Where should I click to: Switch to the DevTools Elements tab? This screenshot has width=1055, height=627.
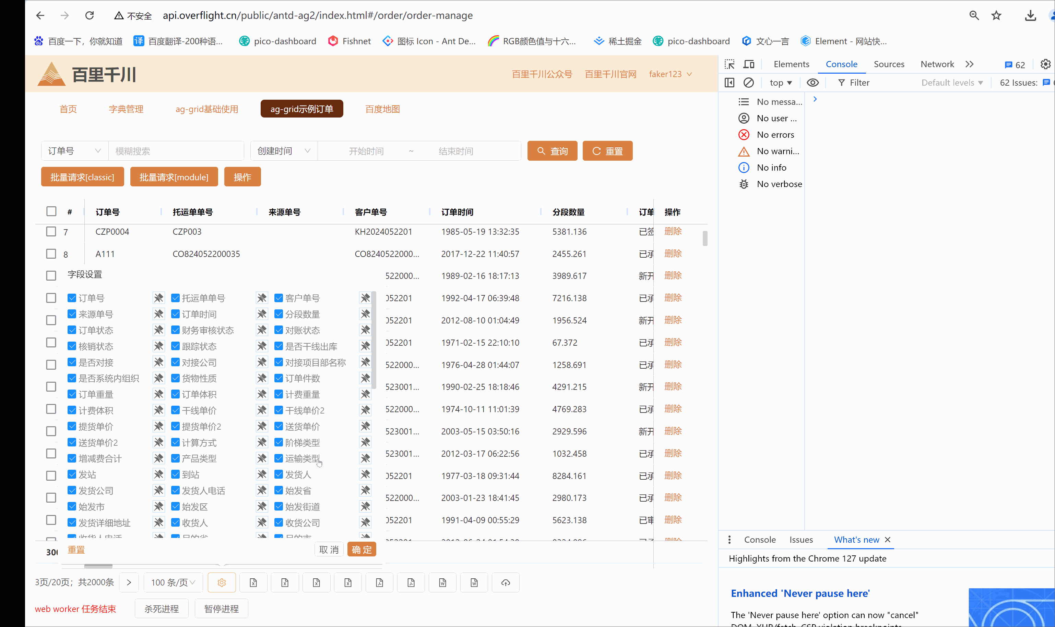791,64
